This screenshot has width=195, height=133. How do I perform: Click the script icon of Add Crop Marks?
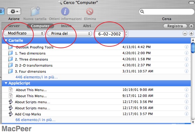(x=11, y=114)
